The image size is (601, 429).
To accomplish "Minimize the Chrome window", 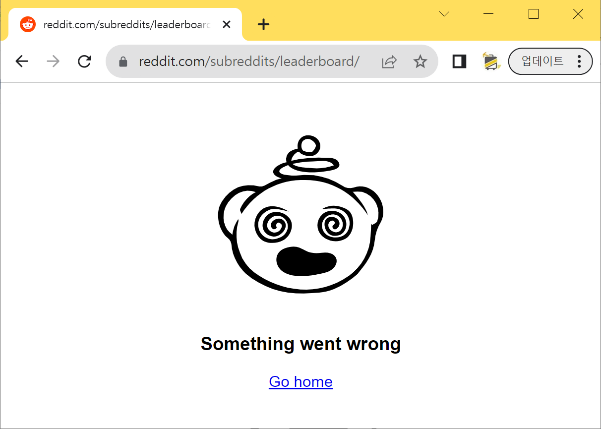I will (x=488, y=14).
